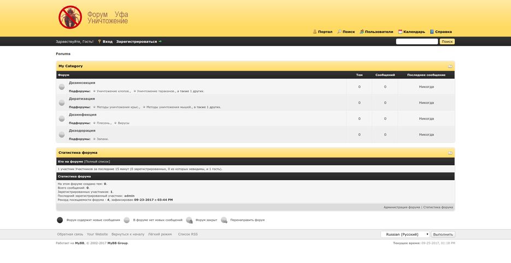This screenshot has height=263, width=511.
Task: Click the Перенаправить форум legend icon
Action: (224, 220)
